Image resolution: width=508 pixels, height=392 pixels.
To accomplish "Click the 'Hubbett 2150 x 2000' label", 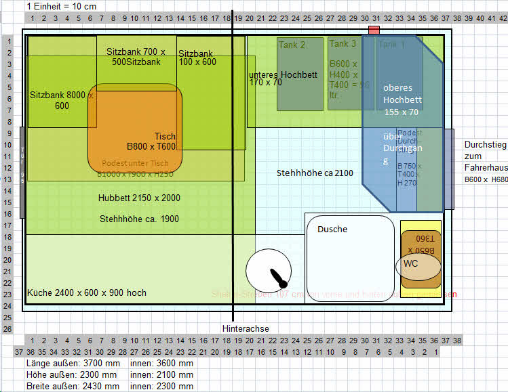I will [139, 198].
